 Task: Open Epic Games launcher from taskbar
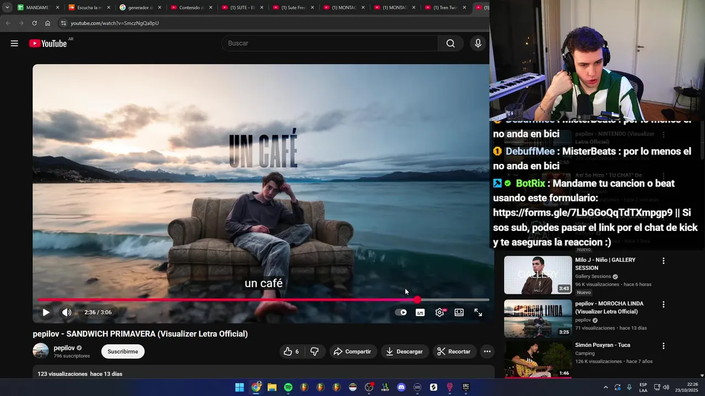coord(465,387)
